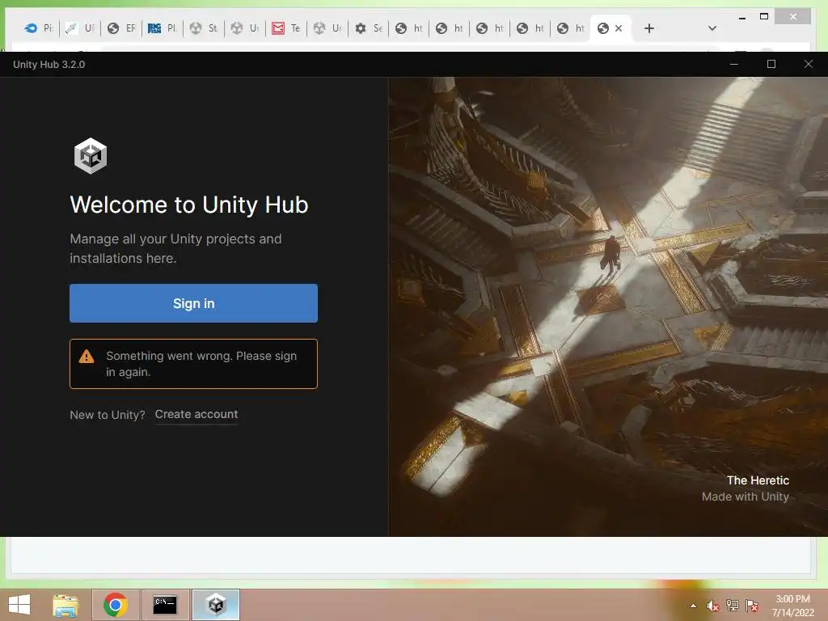
Task: Switch to the 'Pi' Chrome tab
Action: [x=39, y=28]
